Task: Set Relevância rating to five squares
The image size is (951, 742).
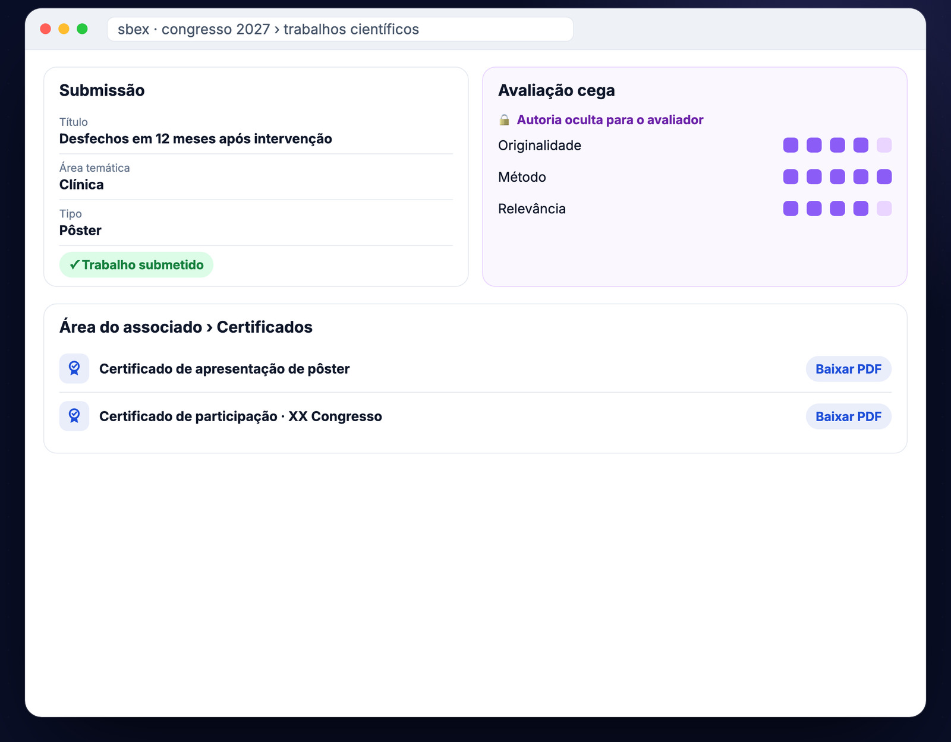Action: pyautogui.click(x=884, y=209)
